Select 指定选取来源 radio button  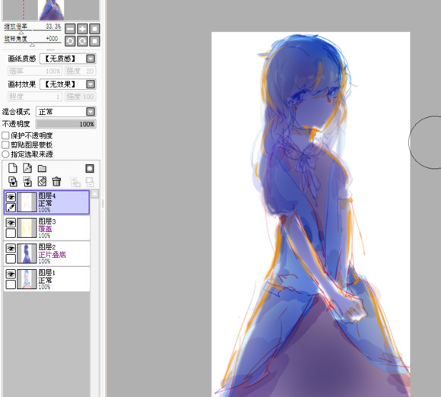5,154
